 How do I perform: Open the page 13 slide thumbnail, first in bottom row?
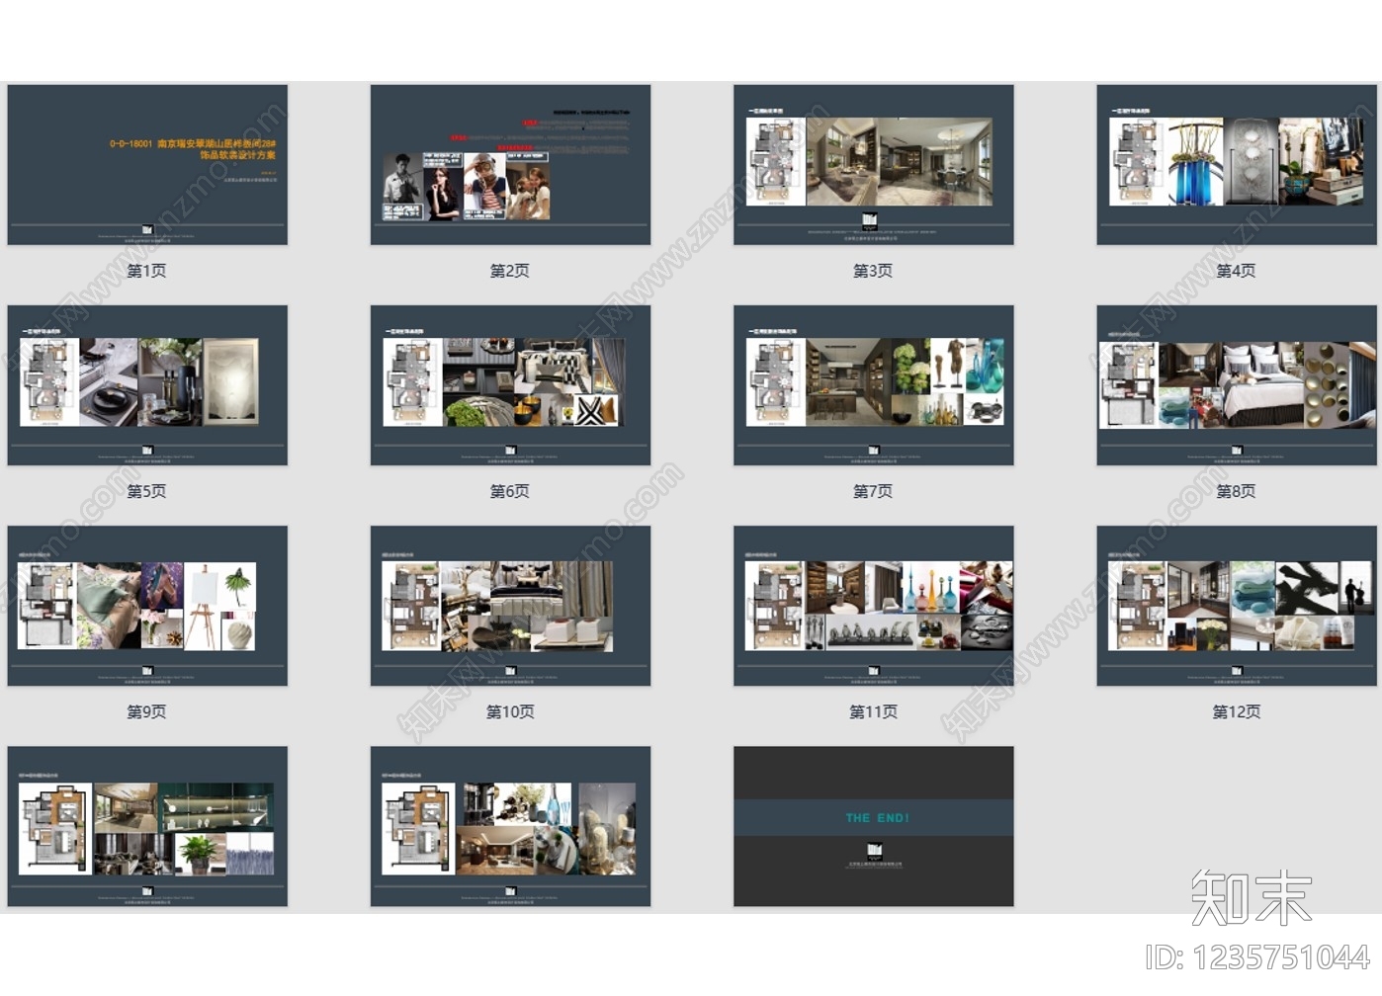tap(147, 826)
